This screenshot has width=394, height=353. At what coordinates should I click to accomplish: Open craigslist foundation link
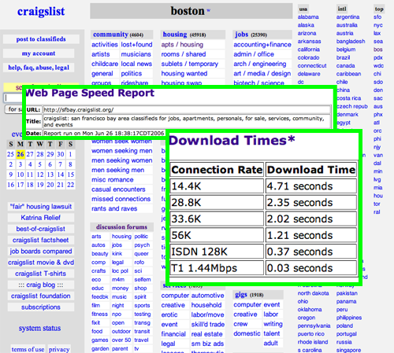tap(41, 296)
